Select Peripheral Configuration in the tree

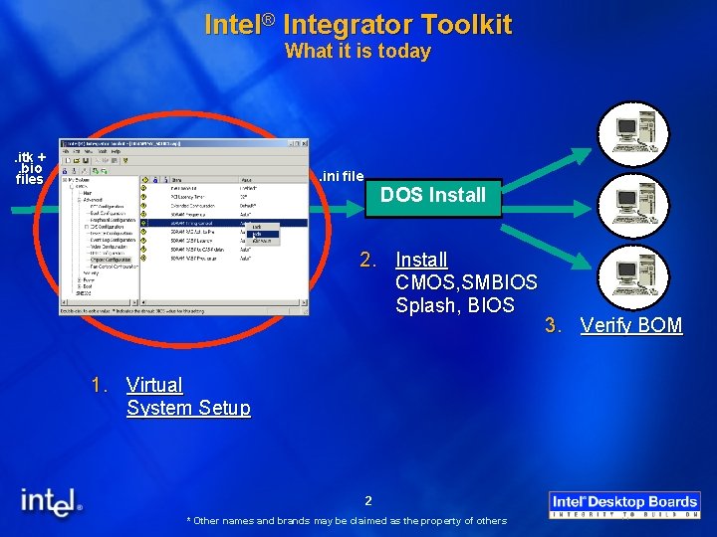point(113,220)
